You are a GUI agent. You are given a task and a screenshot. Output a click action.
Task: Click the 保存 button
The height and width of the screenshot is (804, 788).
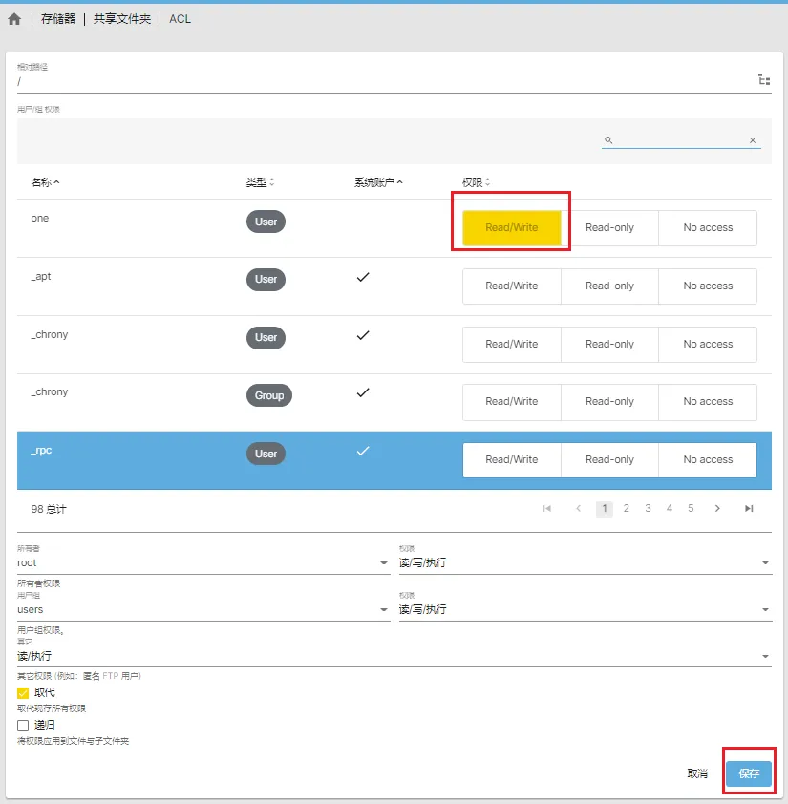pos(749,773)
